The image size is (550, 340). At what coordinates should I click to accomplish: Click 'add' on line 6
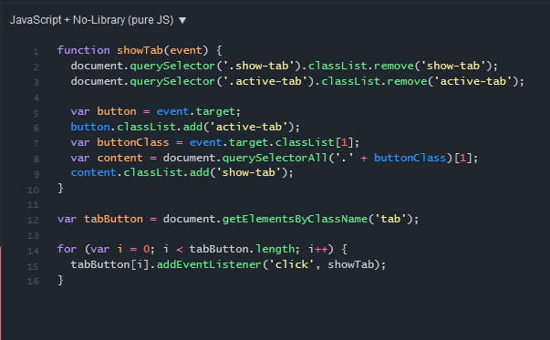(x=192, y=127)
